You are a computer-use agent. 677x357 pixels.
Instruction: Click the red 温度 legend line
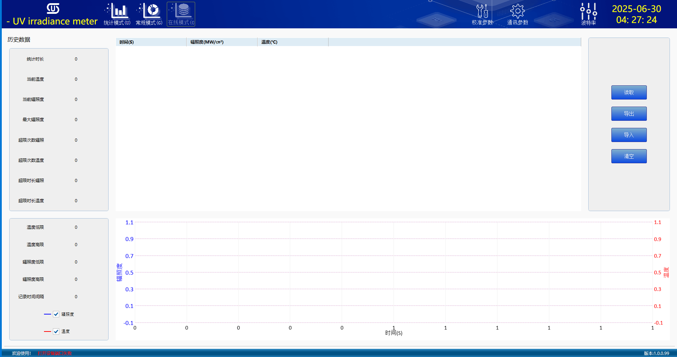[x=48, y=331]
